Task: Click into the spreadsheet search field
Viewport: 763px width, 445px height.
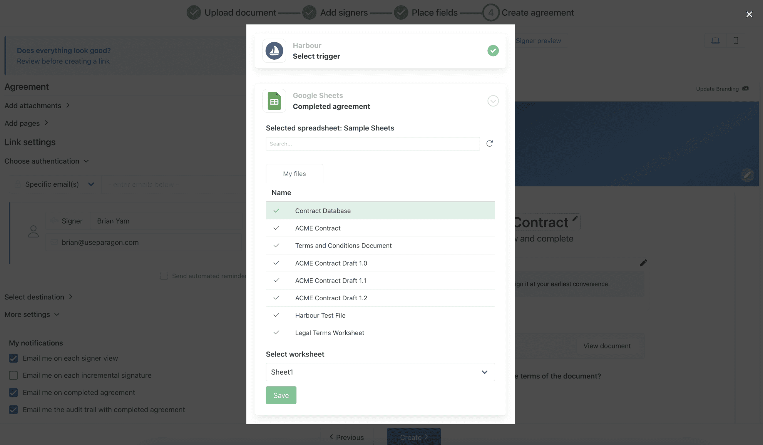Action: coord(372,144)
